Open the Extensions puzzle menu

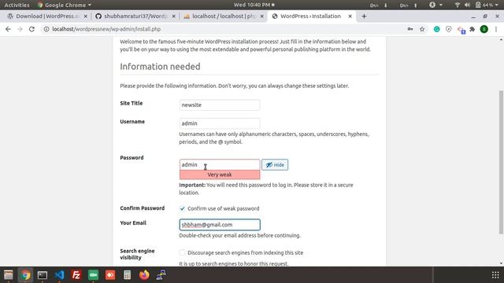coord(472,29)
